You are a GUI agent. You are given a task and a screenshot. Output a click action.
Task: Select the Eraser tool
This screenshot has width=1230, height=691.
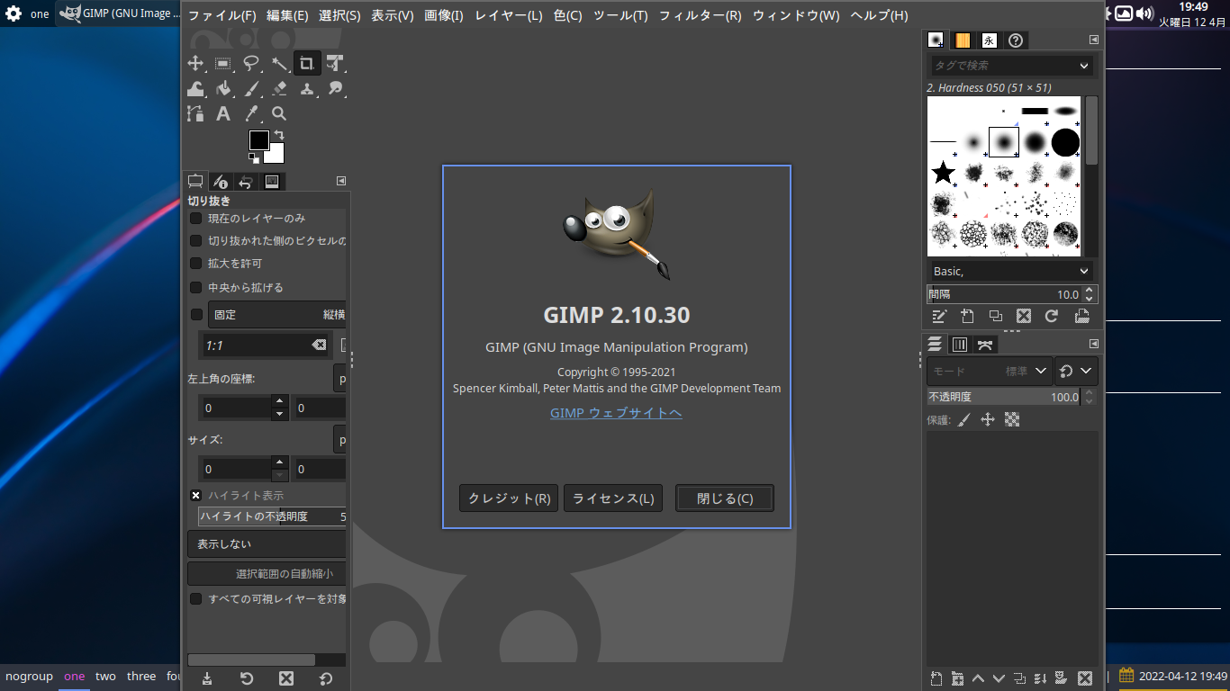[x=279, y=88]
